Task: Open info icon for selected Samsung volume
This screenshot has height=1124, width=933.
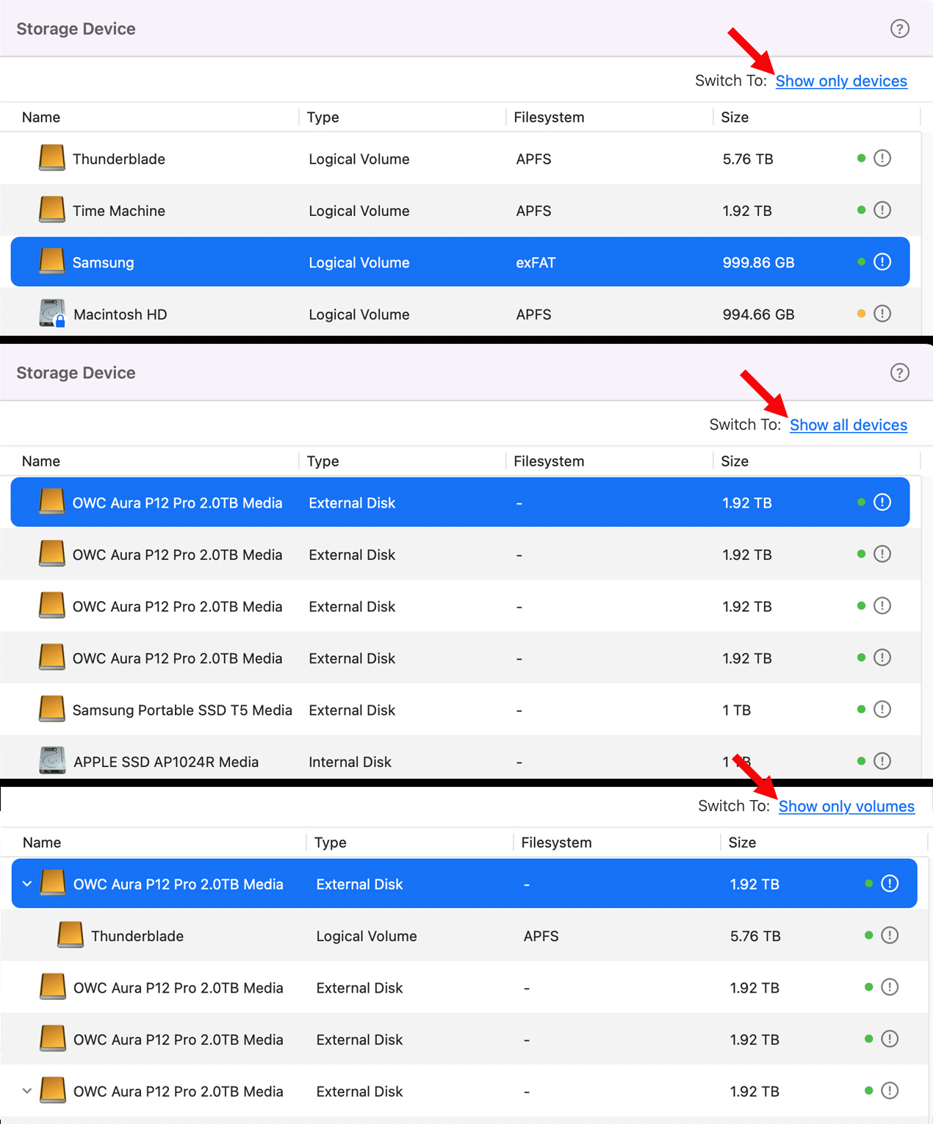Action: click(882, 262)
